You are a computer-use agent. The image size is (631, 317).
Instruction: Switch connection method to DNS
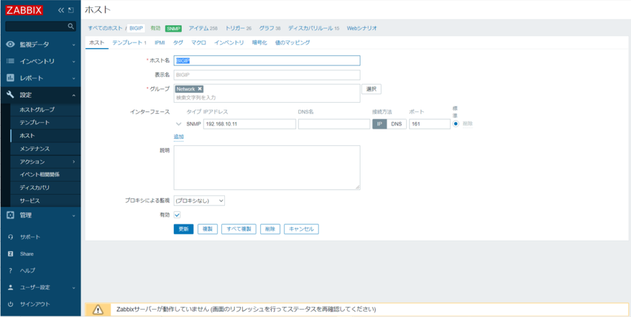click(396, 124)
